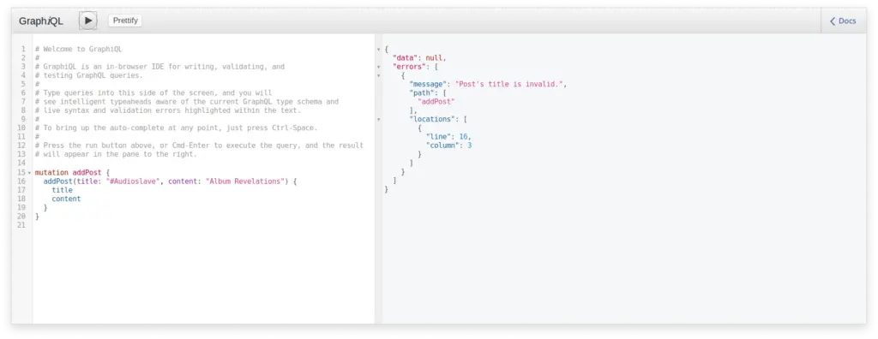Place cursor on empty line 21

pos(202,225)
